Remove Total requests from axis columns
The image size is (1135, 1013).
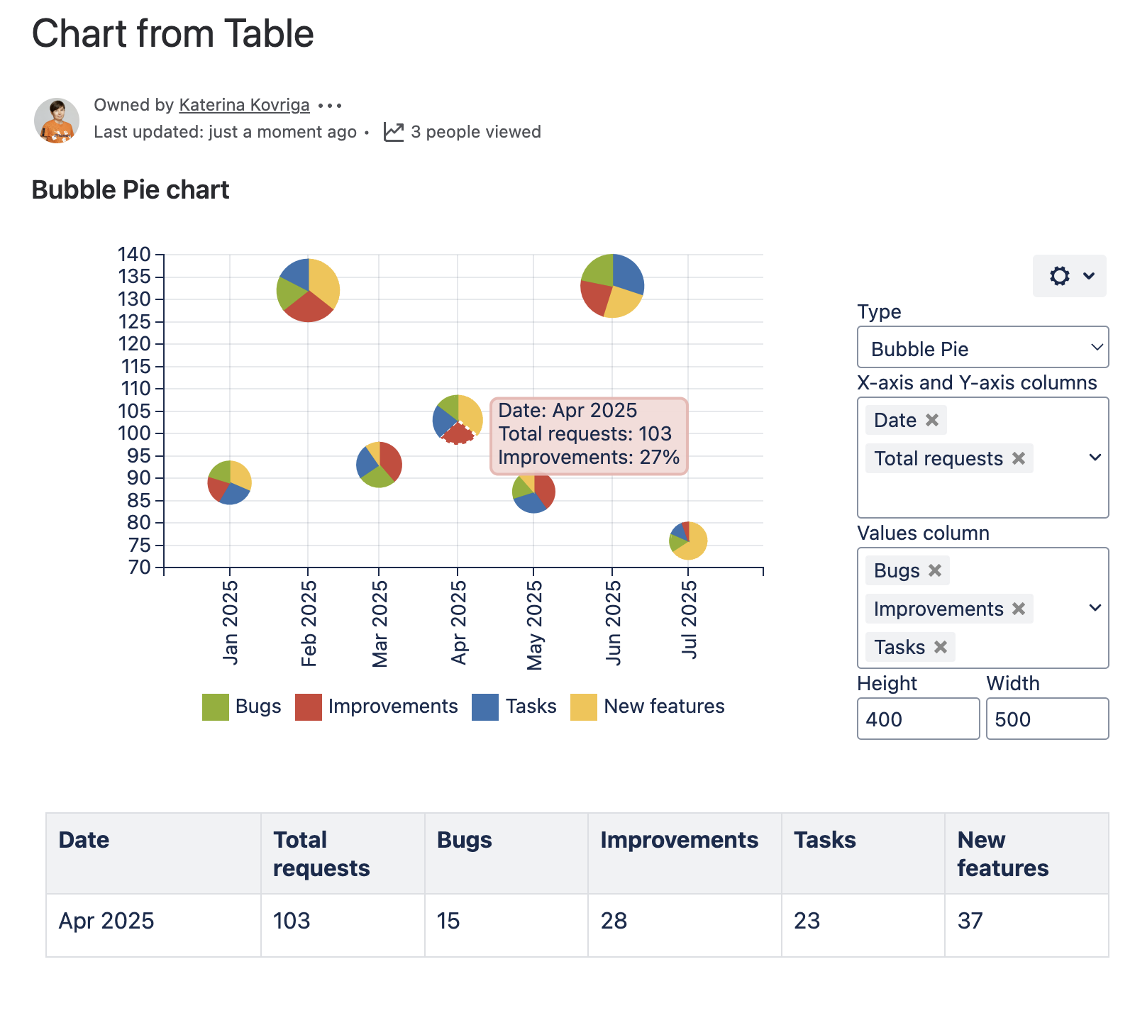(x=1019, y=458)
